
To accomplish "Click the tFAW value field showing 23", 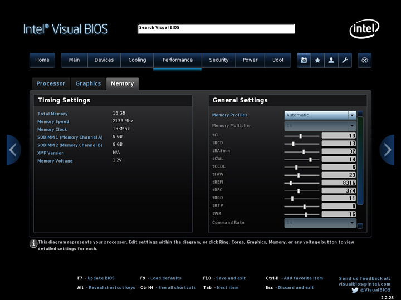I will pyautogui.click(x=339, y=175).
